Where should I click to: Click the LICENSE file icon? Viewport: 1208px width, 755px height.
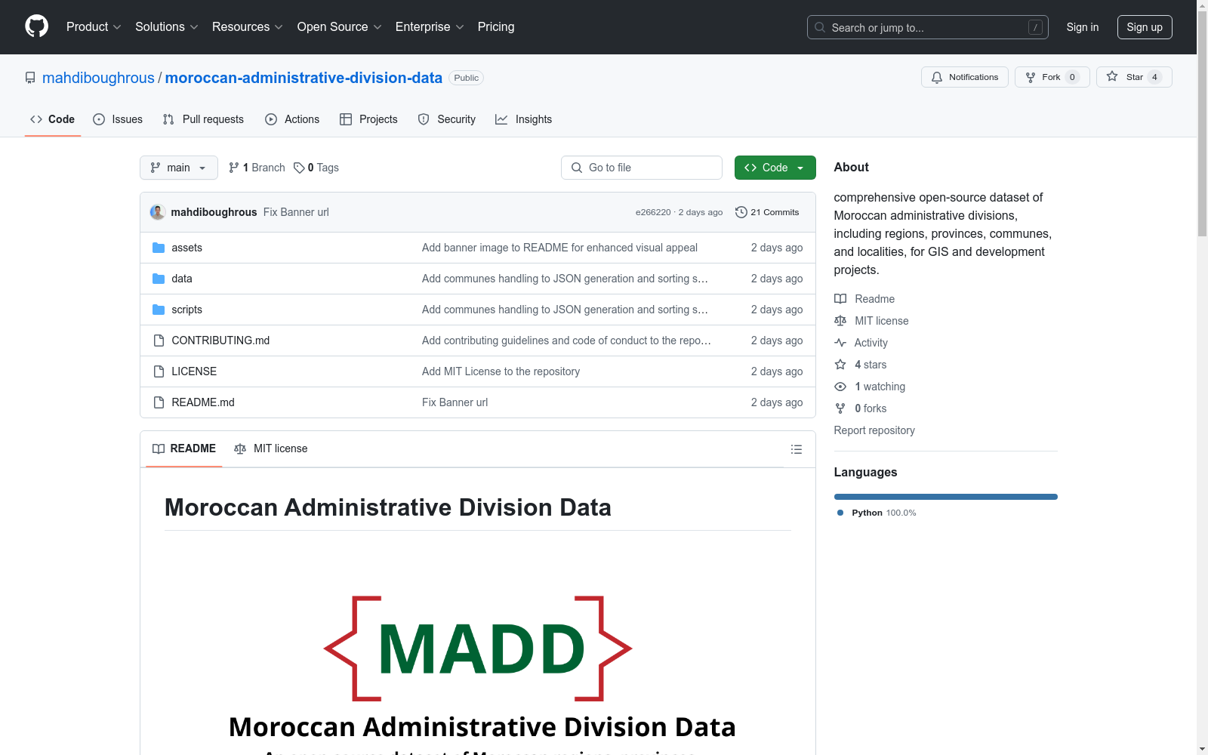pos(159,371)
